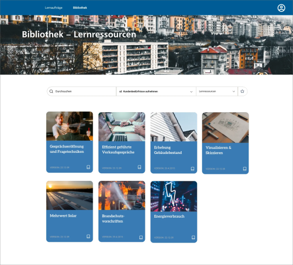Click chevron of Lernressourcen selector

pos(234,91)
